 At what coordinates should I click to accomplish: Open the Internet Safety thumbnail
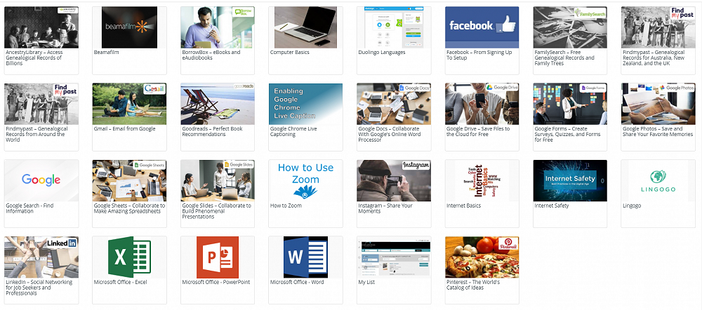coord(570,180)
